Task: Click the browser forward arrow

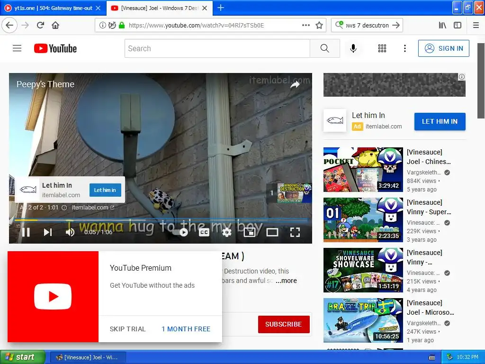Action: point(26,25)
